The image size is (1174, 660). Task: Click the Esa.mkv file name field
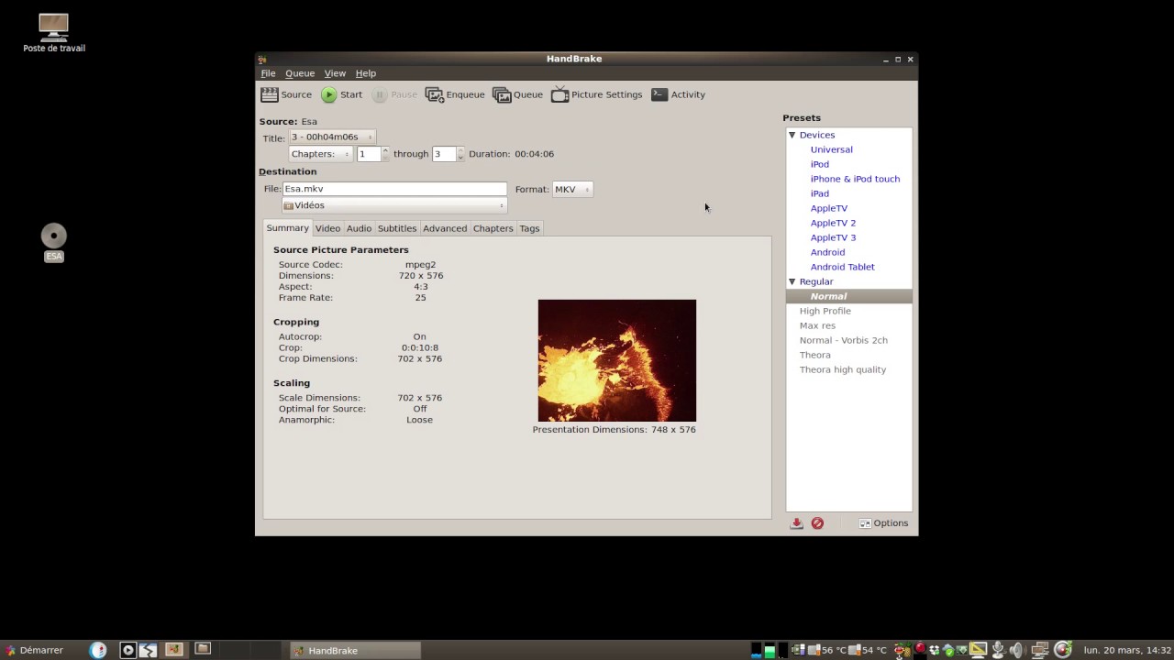click(x=394, y=189)
